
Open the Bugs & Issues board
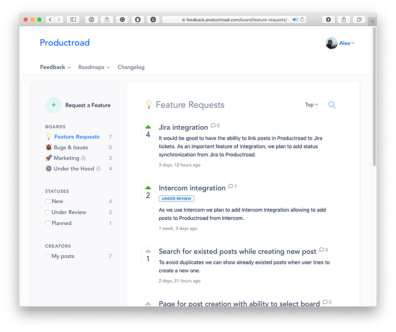point(71,147)
